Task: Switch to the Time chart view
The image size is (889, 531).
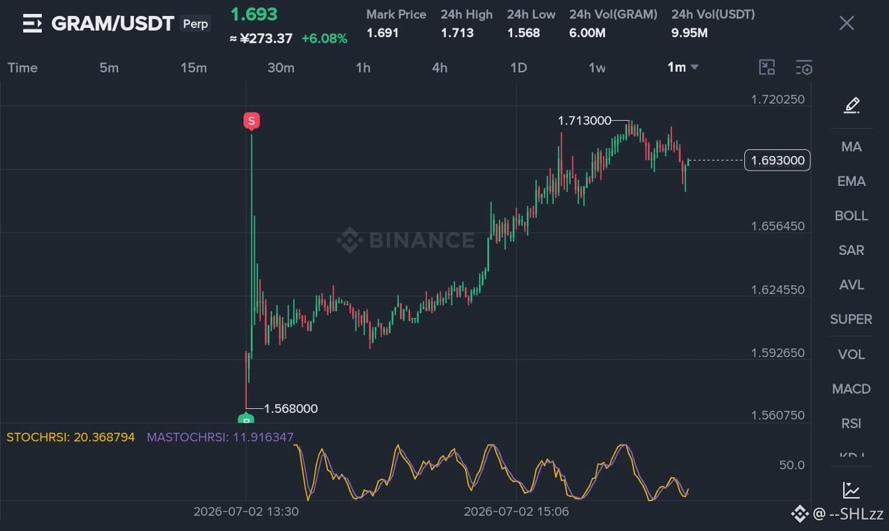Action: pos(23,68)
